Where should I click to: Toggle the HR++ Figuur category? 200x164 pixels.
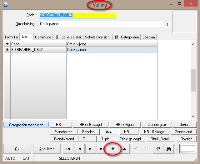pos(125,125)
